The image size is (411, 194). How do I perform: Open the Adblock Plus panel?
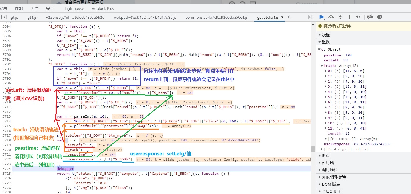coord(103,8)
